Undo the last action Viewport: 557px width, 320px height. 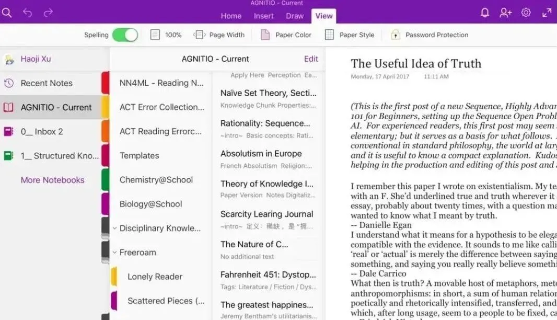click(27, 13)
